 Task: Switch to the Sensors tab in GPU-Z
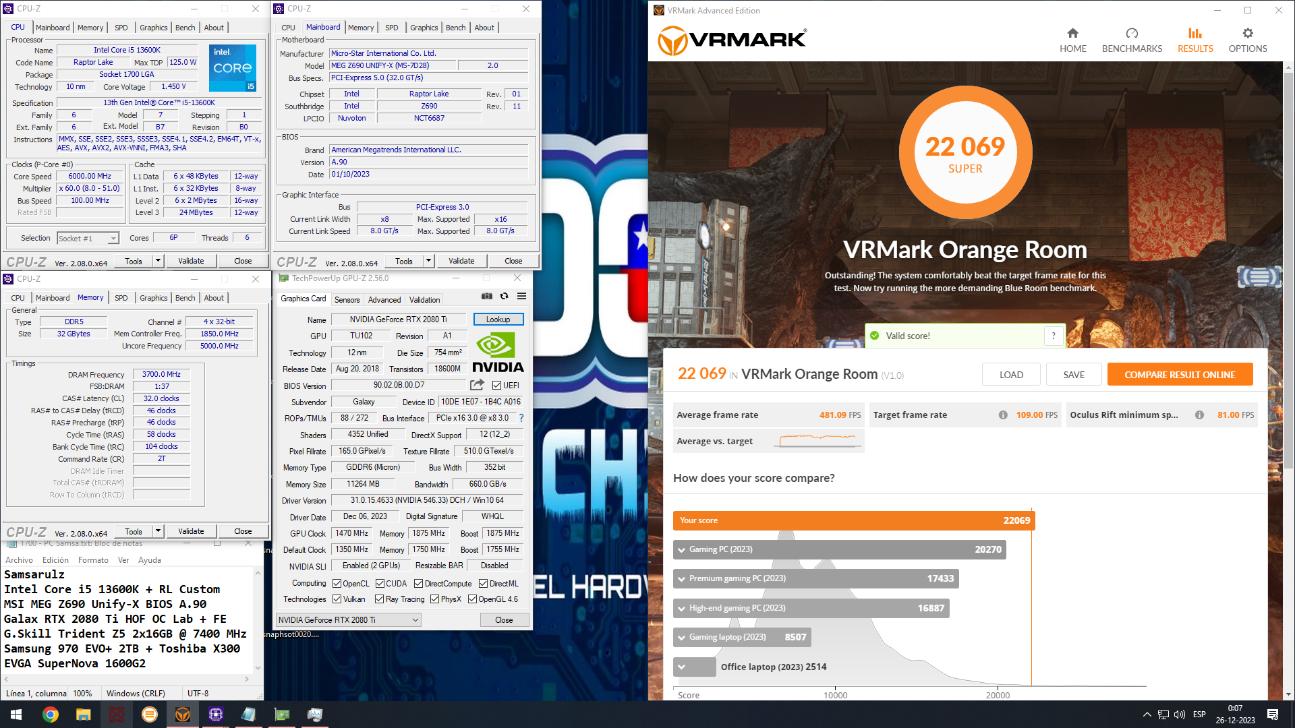tap(347, 300)
